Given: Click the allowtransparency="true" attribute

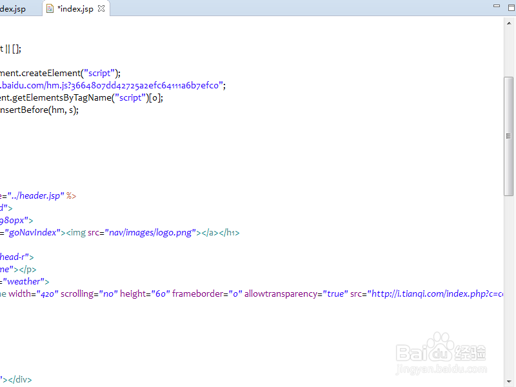Looking at the screenshot, I should point(296,293).
